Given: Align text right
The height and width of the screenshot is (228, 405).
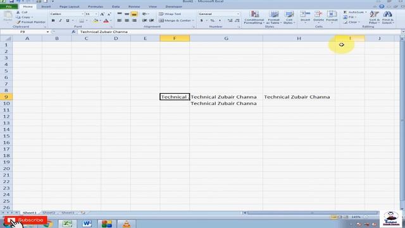Looking at the screenshot, I should pos(134,20).
